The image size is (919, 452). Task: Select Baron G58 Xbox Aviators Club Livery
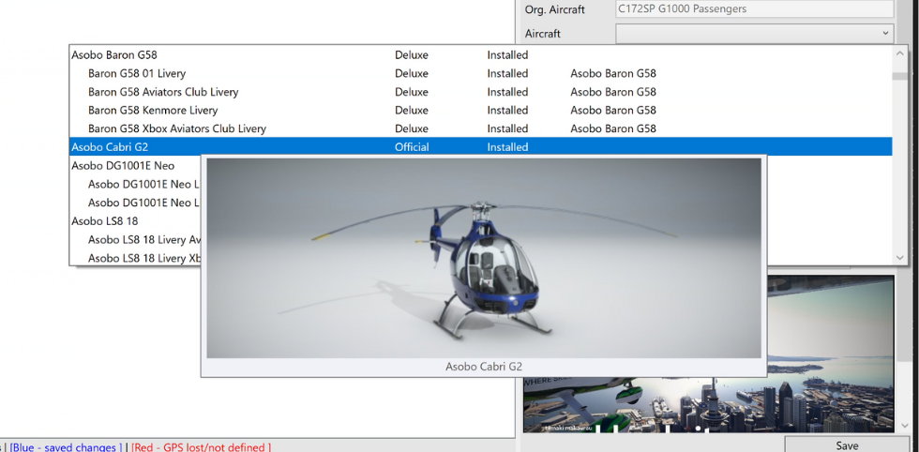point(177,128)
